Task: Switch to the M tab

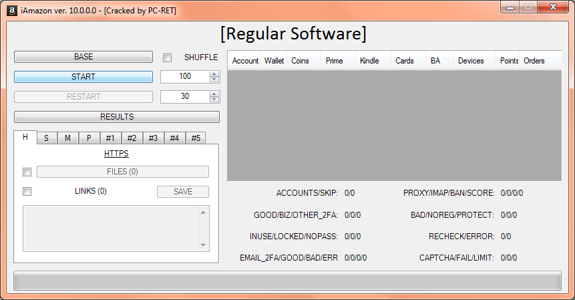Action: tap(68, 138)
